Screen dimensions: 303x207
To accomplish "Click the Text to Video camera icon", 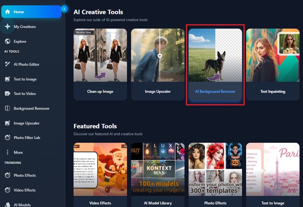I will pos(8,93).
